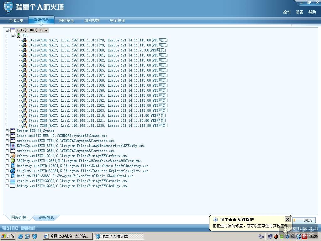The image size is (321, 241).
Task: Launch Internet Explorer from quick launch
Action: 20,237
